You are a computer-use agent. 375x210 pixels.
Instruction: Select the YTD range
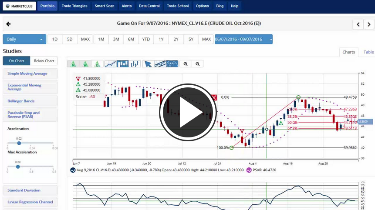point(146,39)
